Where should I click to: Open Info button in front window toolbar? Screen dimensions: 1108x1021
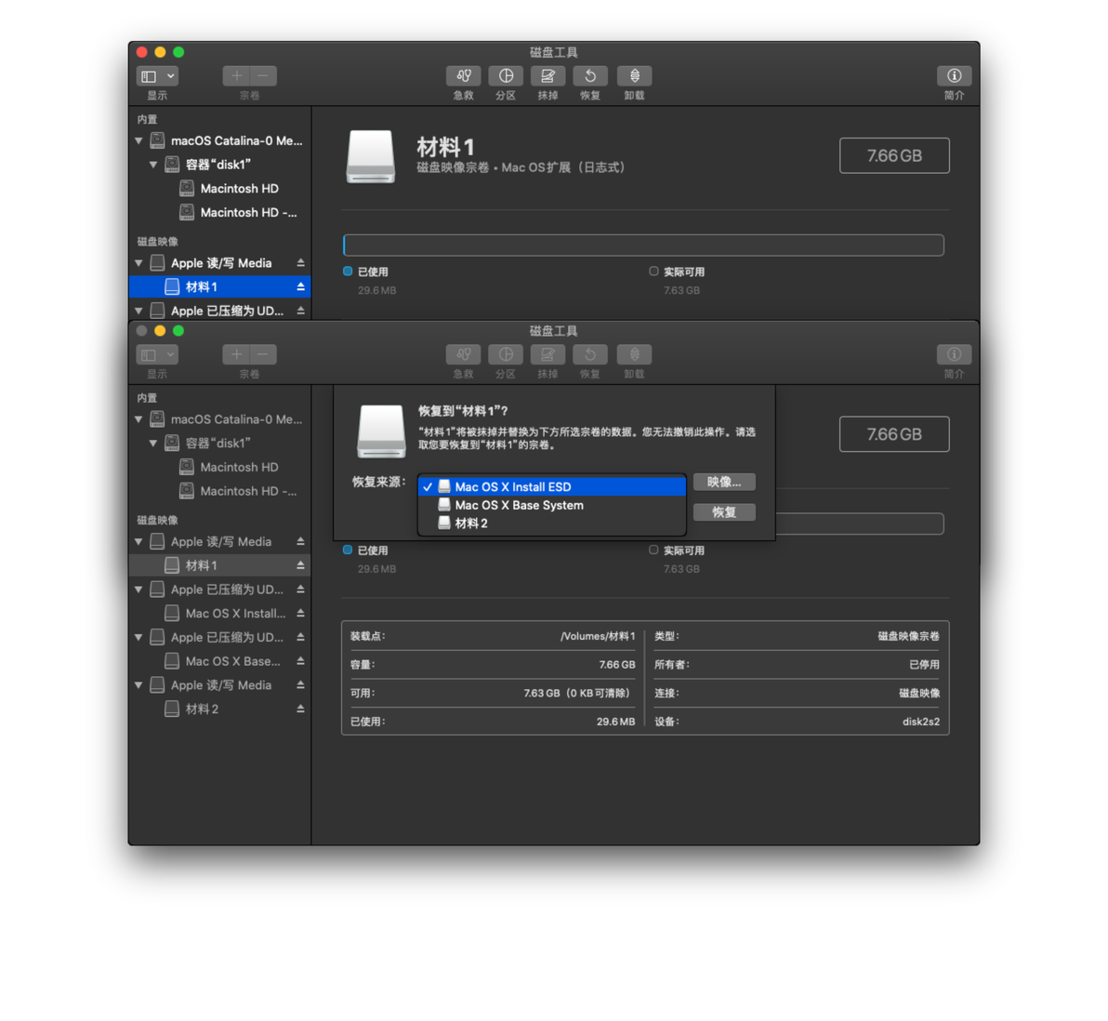(954, 354)
